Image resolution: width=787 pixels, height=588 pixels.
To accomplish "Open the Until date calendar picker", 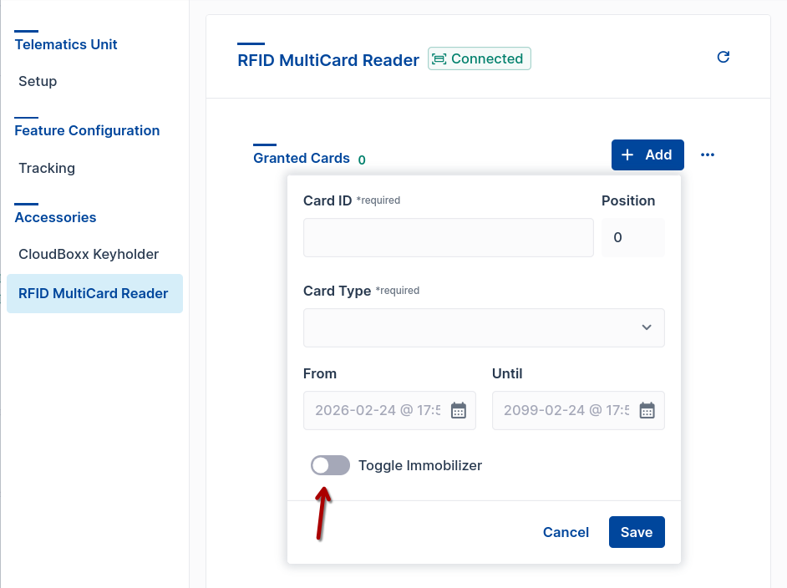I will 647,410.
